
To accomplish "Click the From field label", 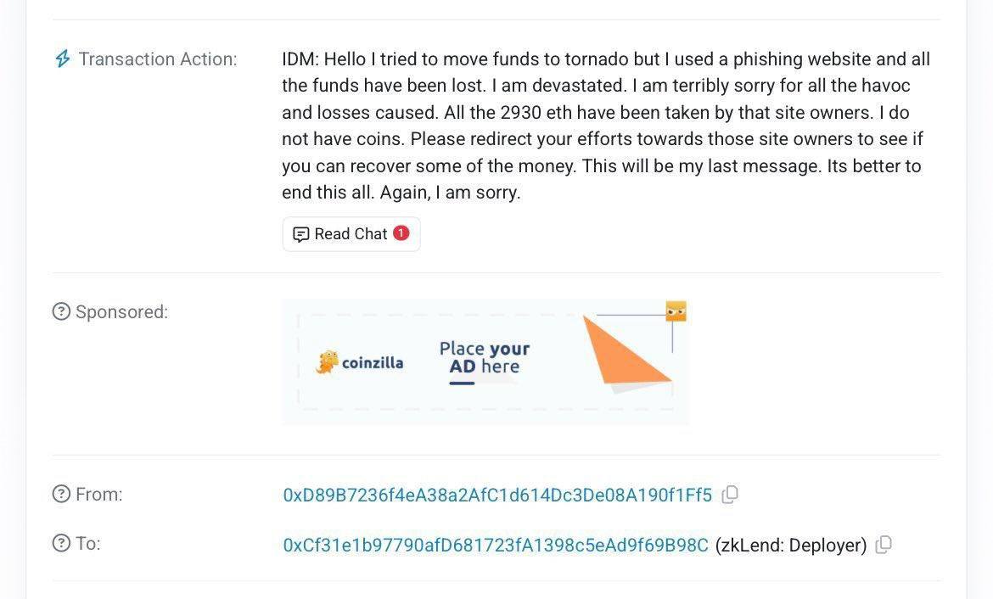I will (x=98, y=494).
